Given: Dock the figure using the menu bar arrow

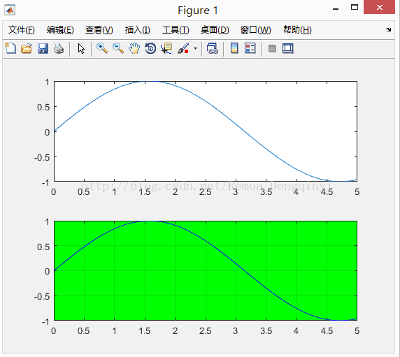Looking at the screenshot, I should [x=388, y=30].
